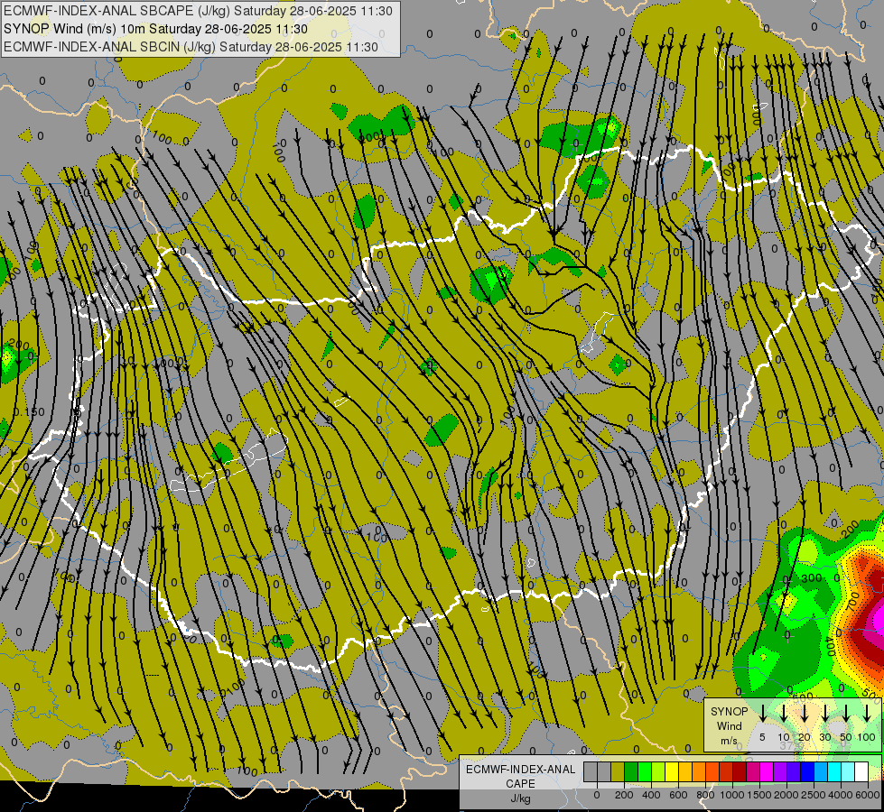Pick the bright green swatch left of 400
Screen dimensions: 884x812
coord(645,771)
